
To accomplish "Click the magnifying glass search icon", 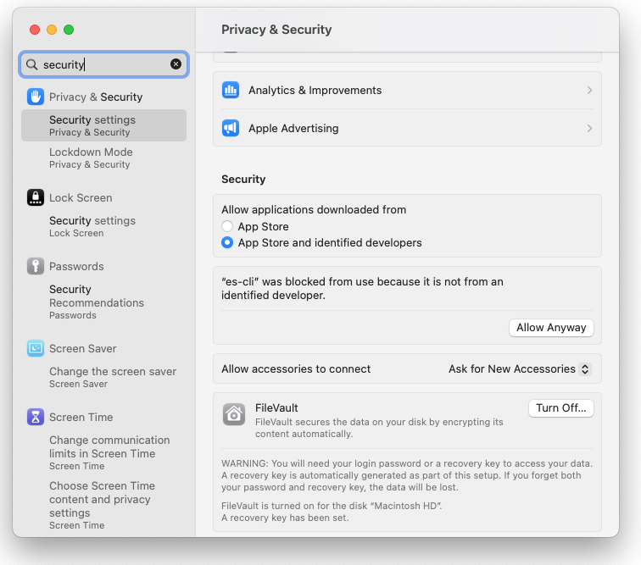I will pyautogui.click(x=32, y=64).
